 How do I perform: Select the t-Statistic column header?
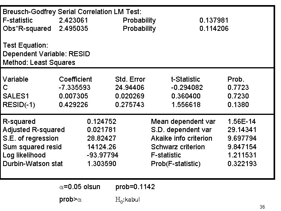coord(186,79)
